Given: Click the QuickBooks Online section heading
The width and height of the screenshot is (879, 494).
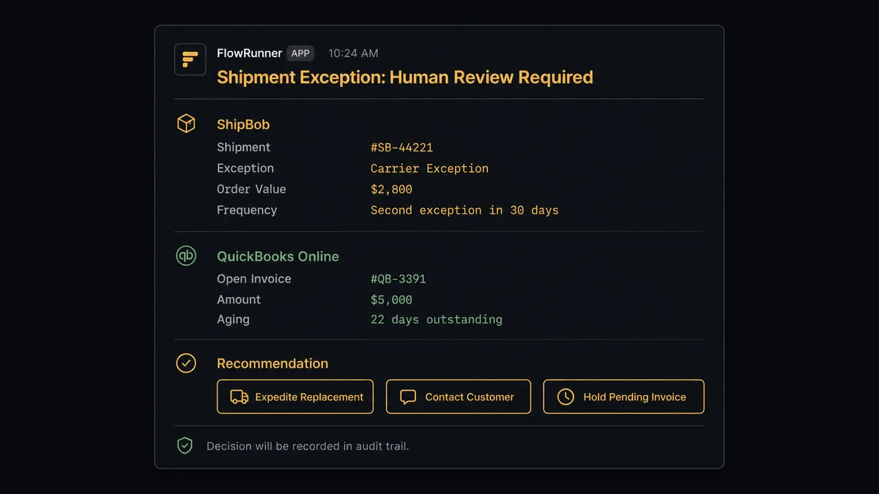Looking at the screenshot, I should coord(278,256).
